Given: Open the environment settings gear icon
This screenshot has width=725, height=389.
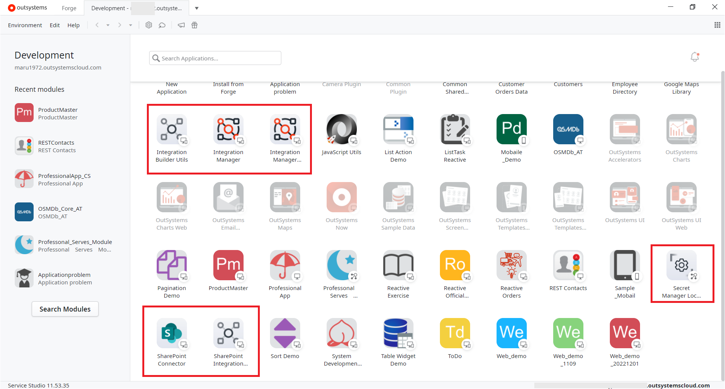Looking at the screenshot, I should pos(149,25).
